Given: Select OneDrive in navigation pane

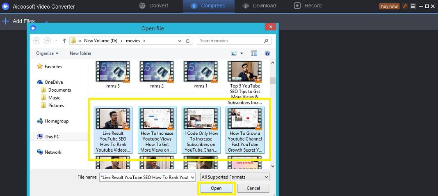Looking at the screenshot, I should click(50, 82).
